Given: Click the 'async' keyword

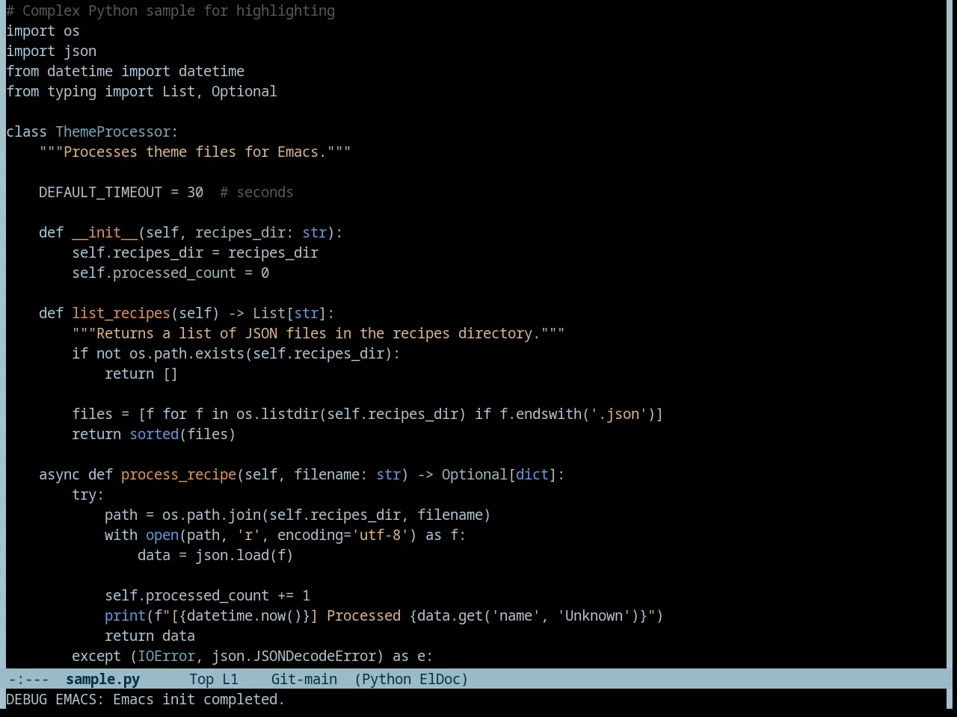Looking at the screenshot, I should [59, 474].
